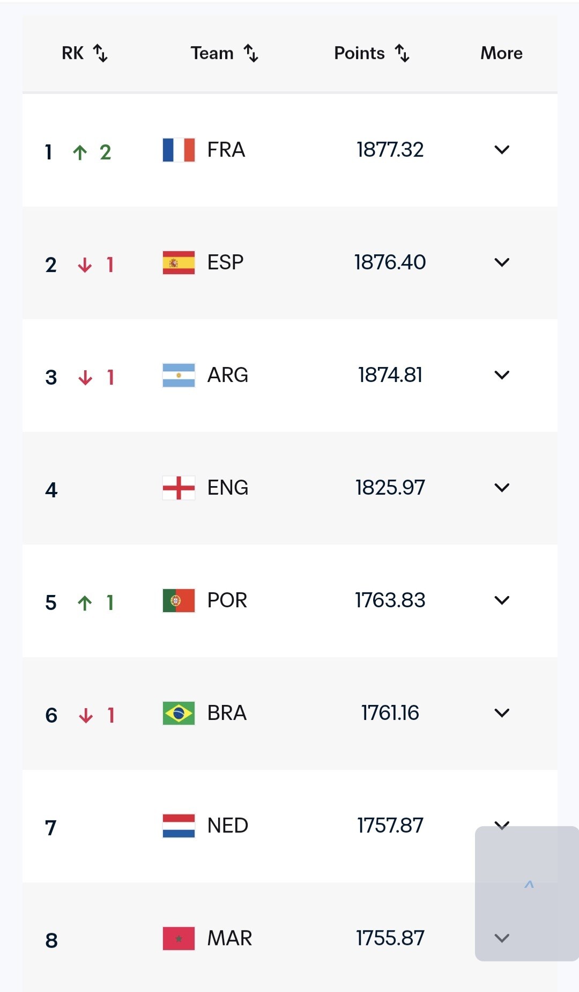
Task: Sort table by RK column arrows
Action: (x=100, y=53)
